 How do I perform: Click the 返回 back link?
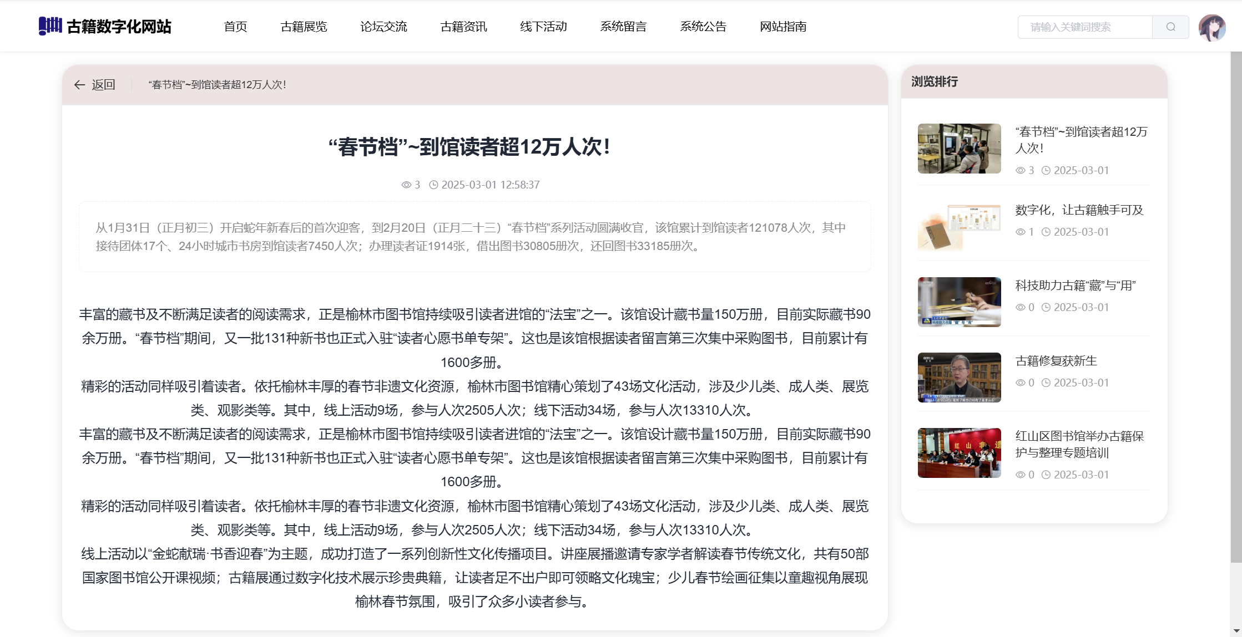(103, 85)
